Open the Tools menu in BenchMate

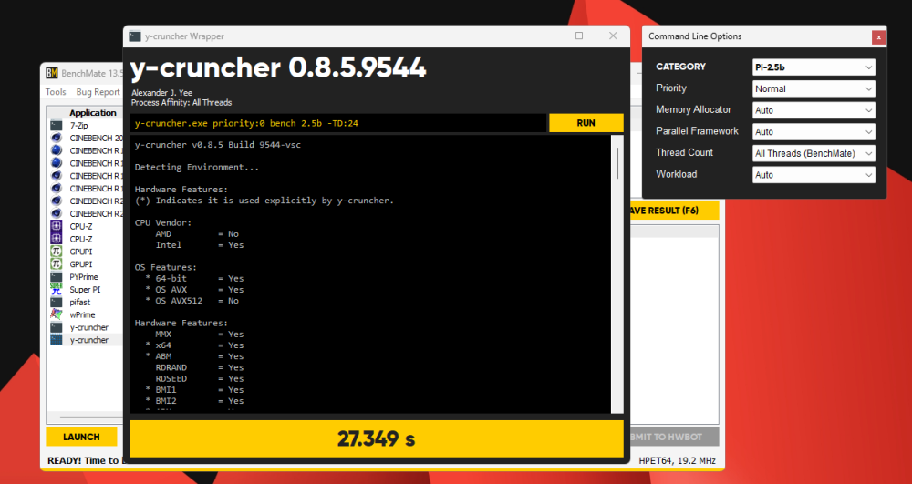pyautogui.click(x=56, y=92)
